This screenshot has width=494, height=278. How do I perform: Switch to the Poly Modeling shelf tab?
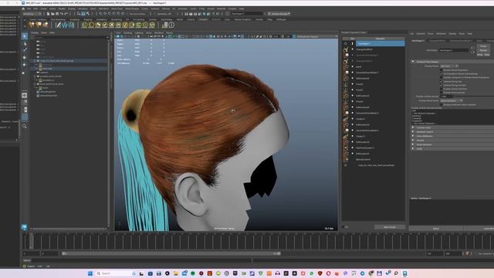[x=58, y=19]
